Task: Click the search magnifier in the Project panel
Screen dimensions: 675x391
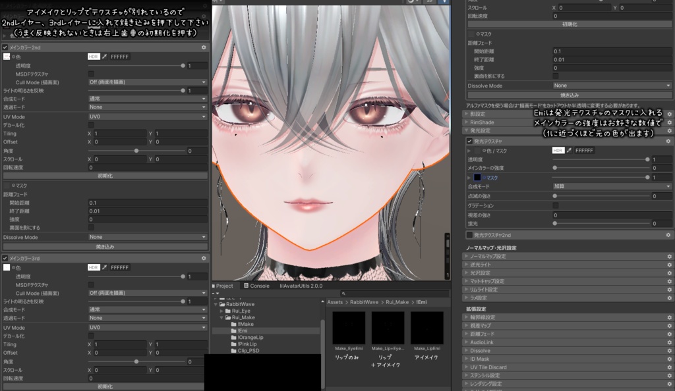Action: (343, 294)
